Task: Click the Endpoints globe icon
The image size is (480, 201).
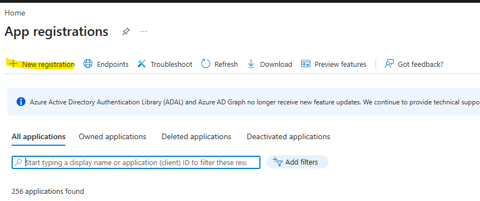Action: 88,64
